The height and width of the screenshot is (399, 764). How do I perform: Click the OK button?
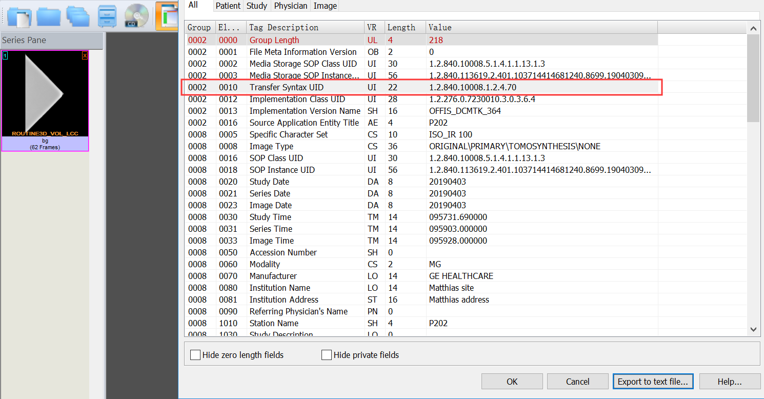click(x=512, y=381)
